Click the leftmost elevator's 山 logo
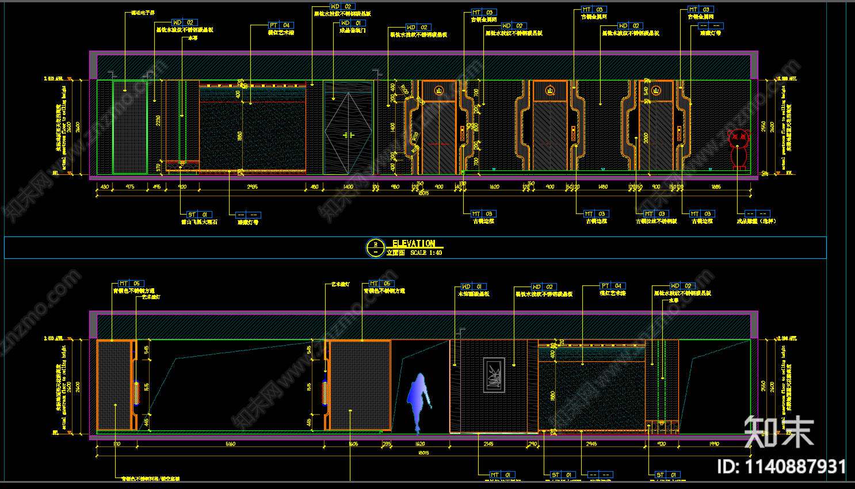The width and height of the screenshot is (855, 489). (x=438, y=91)
